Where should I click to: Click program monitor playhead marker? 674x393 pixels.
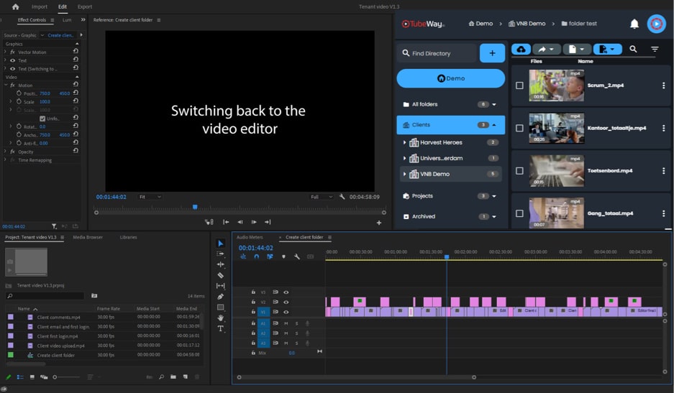click(x=195, y=207)
